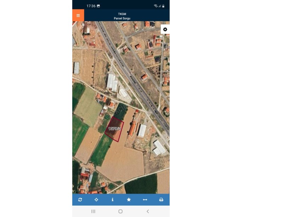Tap the Wi-Fi status icon
This screenshot has width=289, height=217.
(155, 6)
